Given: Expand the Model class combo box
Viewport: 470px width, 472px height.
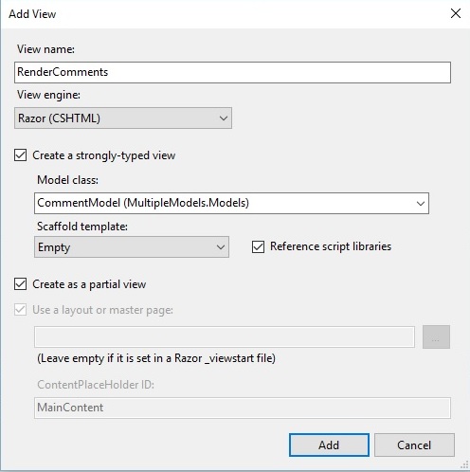Looking at the screenshot, I should point(231,203).
